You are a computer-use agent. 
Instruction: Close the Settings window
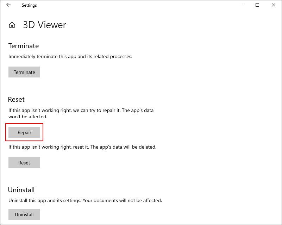click(274, 5)
